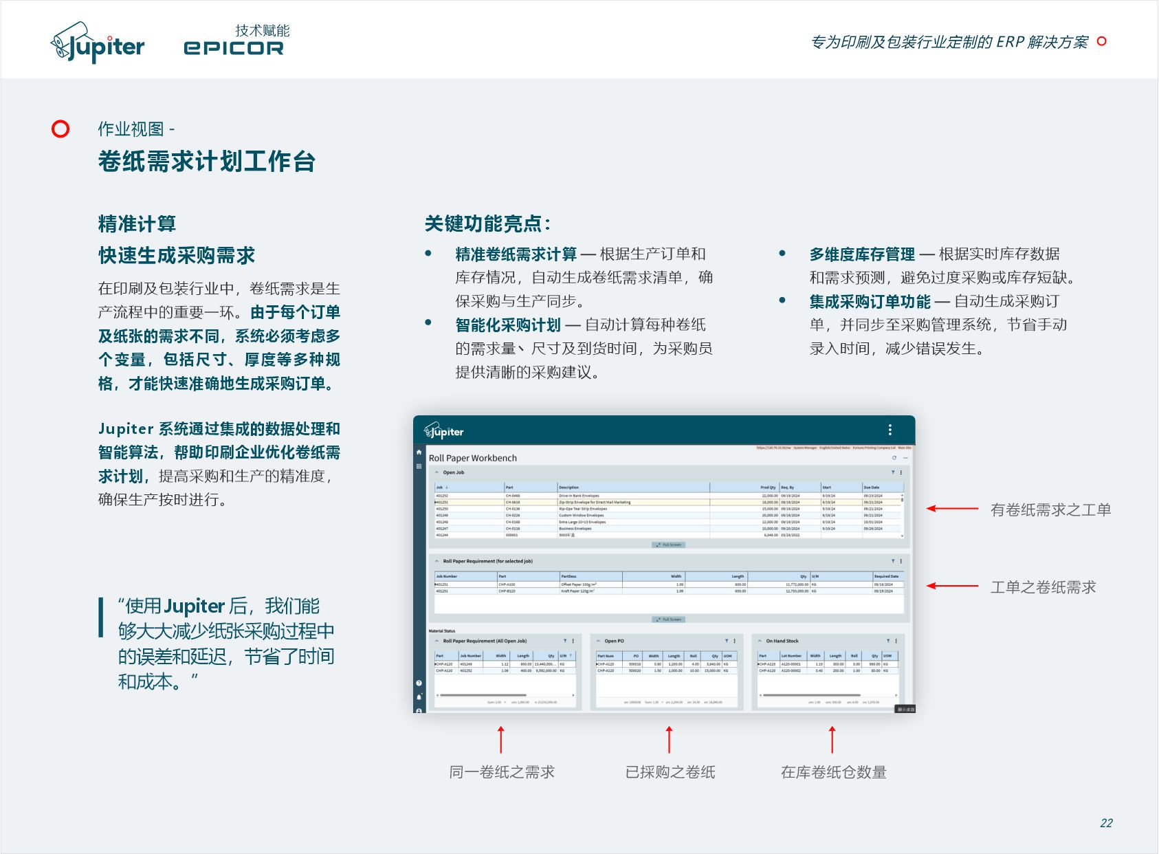Select job row 401250 in Open Job

(x=667, y=509)
